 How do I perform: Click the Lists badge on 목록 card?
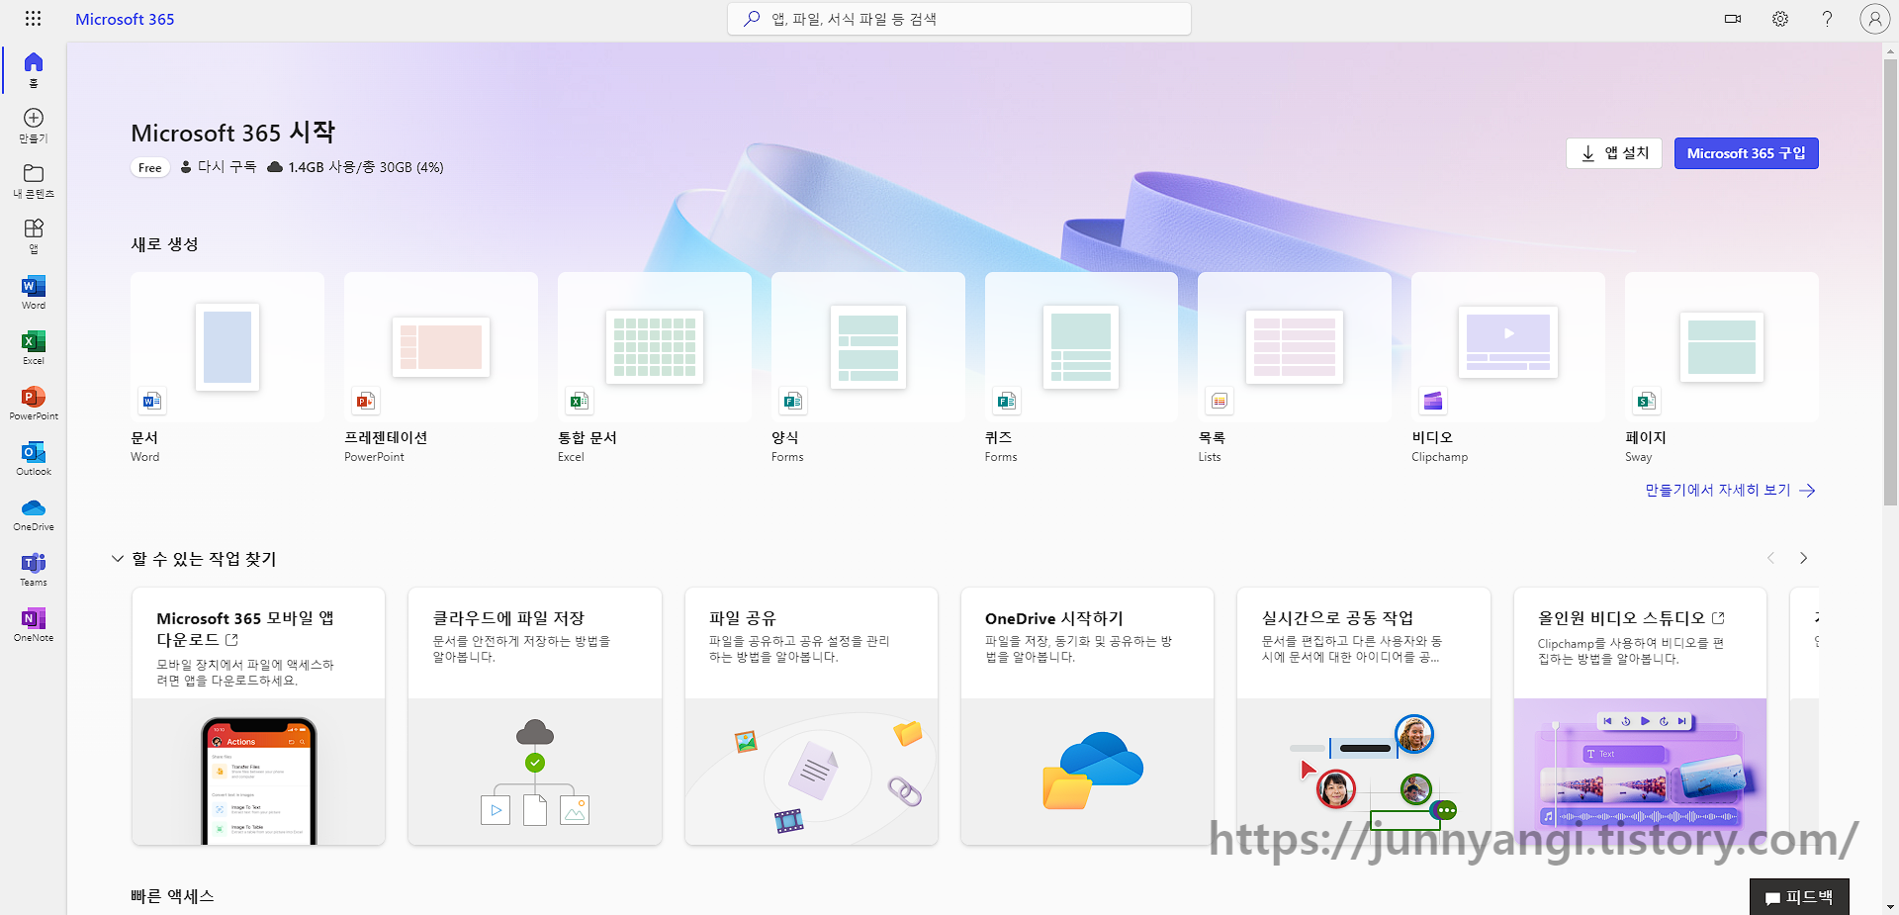tap(1220, 401)
